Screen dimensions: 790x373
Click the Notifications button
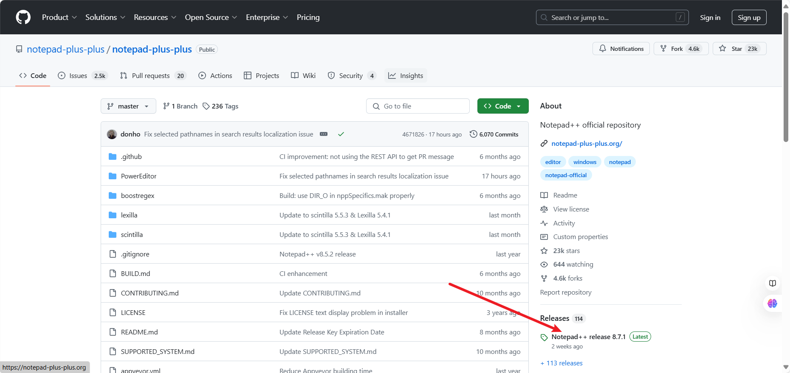tap(621, 49)
